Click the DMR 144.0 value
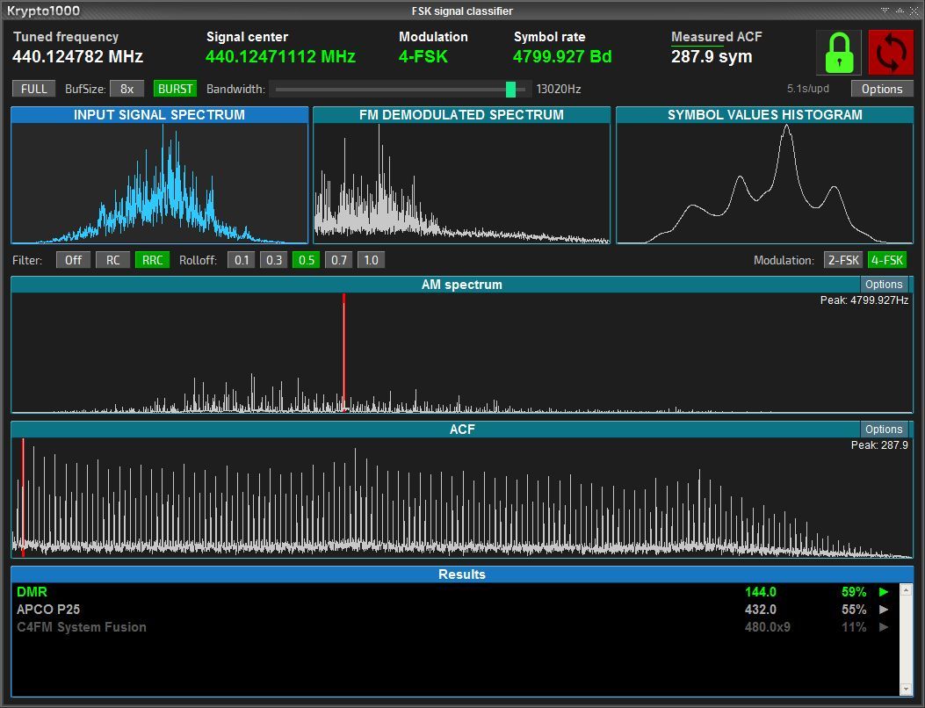 pyautogui.click(x=761, y=592)
